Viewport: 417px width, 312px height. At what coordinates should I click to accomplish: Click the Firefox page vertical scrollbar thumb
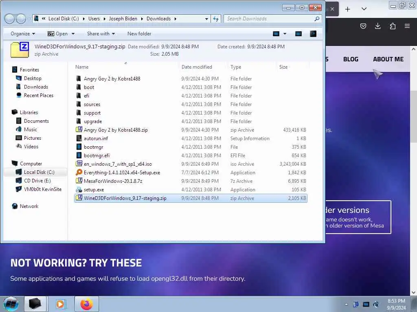414,117
